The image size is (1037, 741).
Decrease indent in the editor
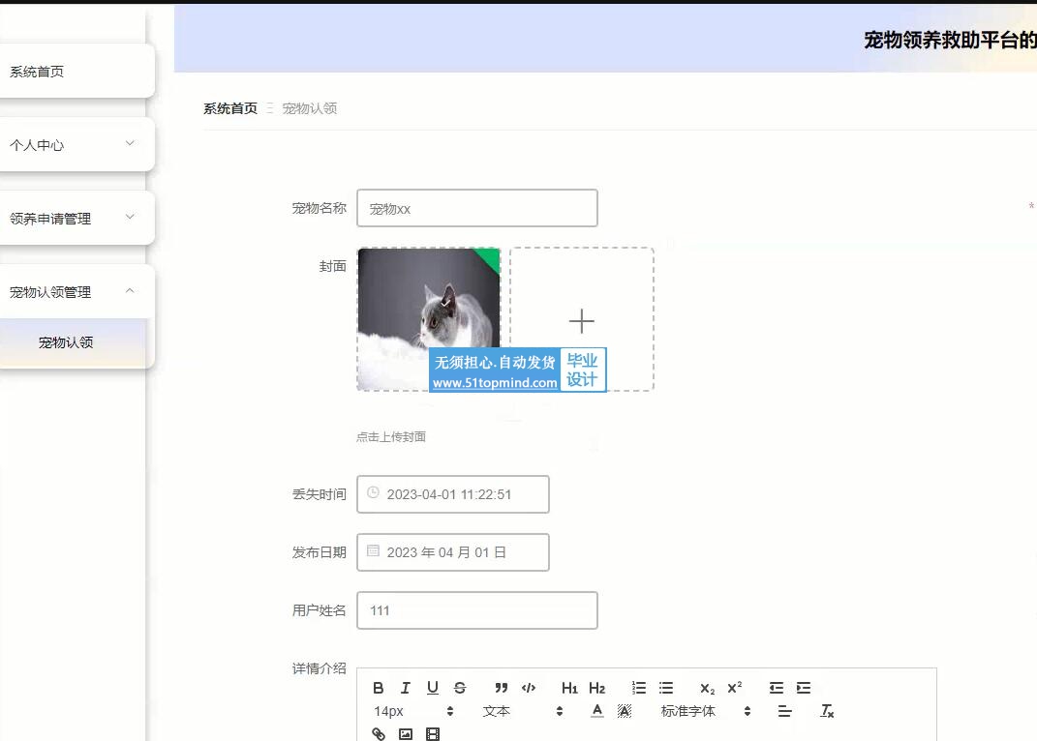point(777,688)
